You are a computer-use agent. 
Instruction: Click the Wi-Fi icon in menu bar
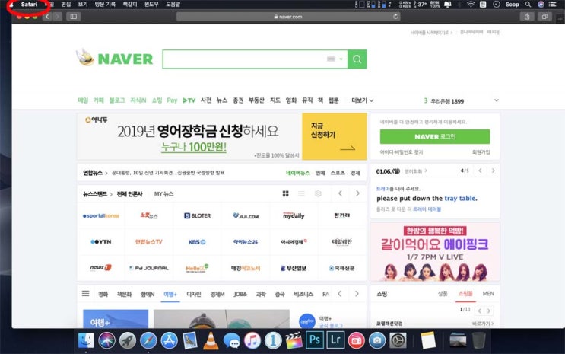coord(471,5)
